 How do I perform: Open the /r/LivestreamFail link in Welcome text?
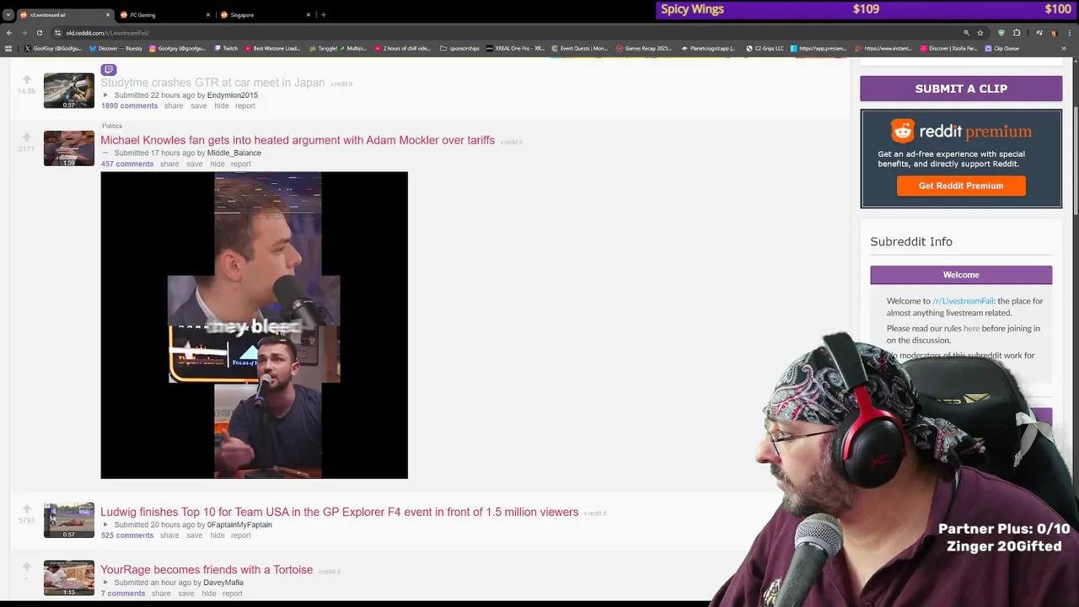963,301
